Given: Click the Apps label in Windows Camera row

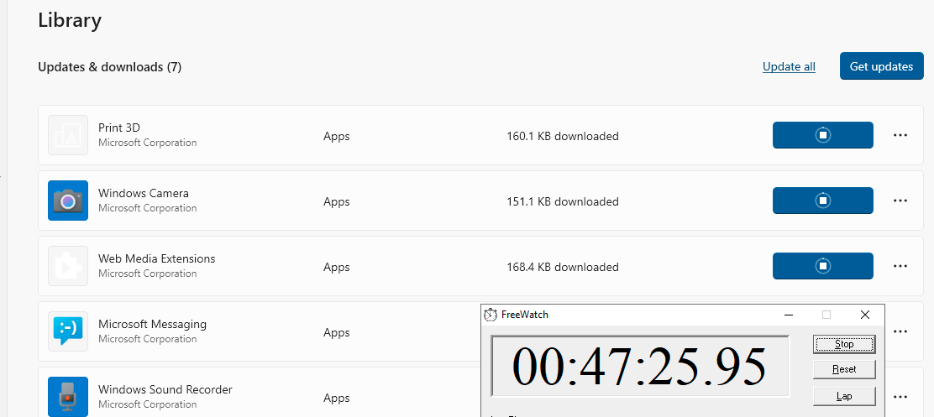Looking at the screenshot, I should point(337,201).
